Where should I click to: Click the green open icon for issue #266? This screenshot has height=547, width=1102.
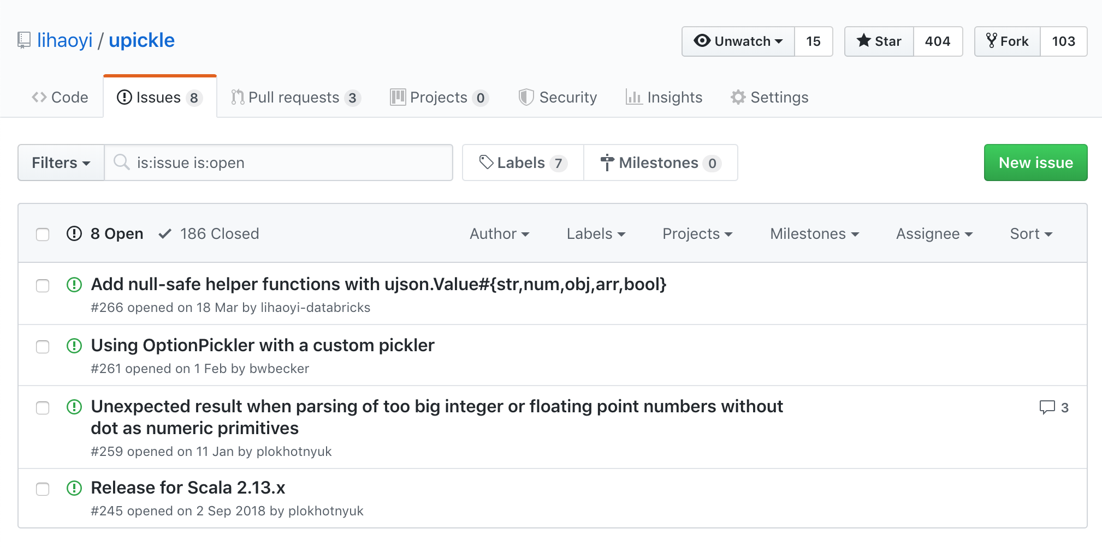tap(74, 285)
